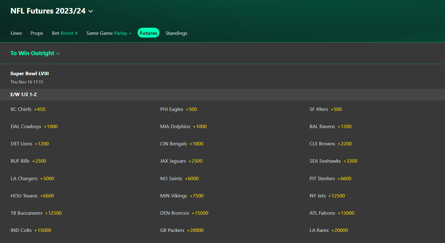This screenshot has width=445, height=243.
Task: Open the Props tab
Action: 37,33
